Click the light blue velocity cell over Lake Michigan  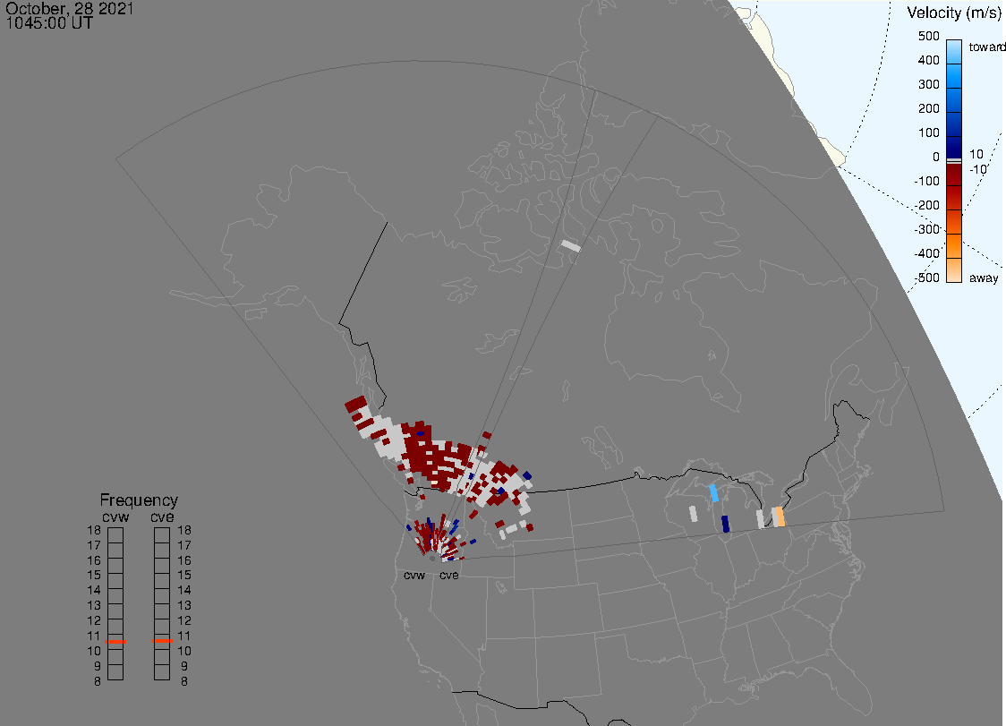(x=713, y=492)
